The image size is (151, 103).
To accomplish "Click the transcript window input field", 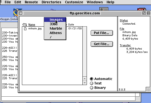I will (x=68, y=99).
